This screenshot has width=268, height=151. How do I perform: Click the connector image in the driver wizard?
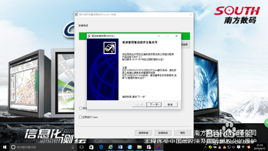[110, 48]
